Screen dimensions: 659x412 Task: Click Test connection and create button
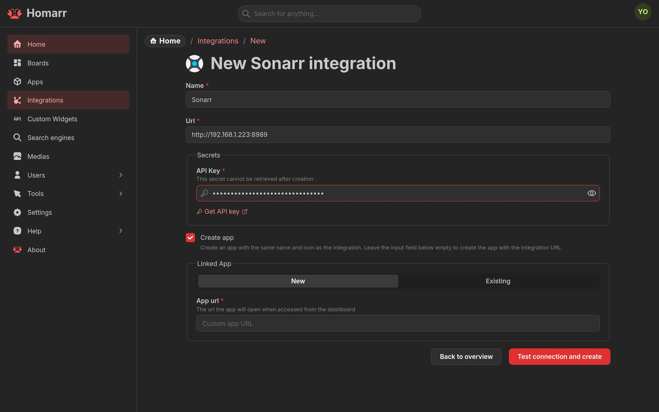(560, 356)
